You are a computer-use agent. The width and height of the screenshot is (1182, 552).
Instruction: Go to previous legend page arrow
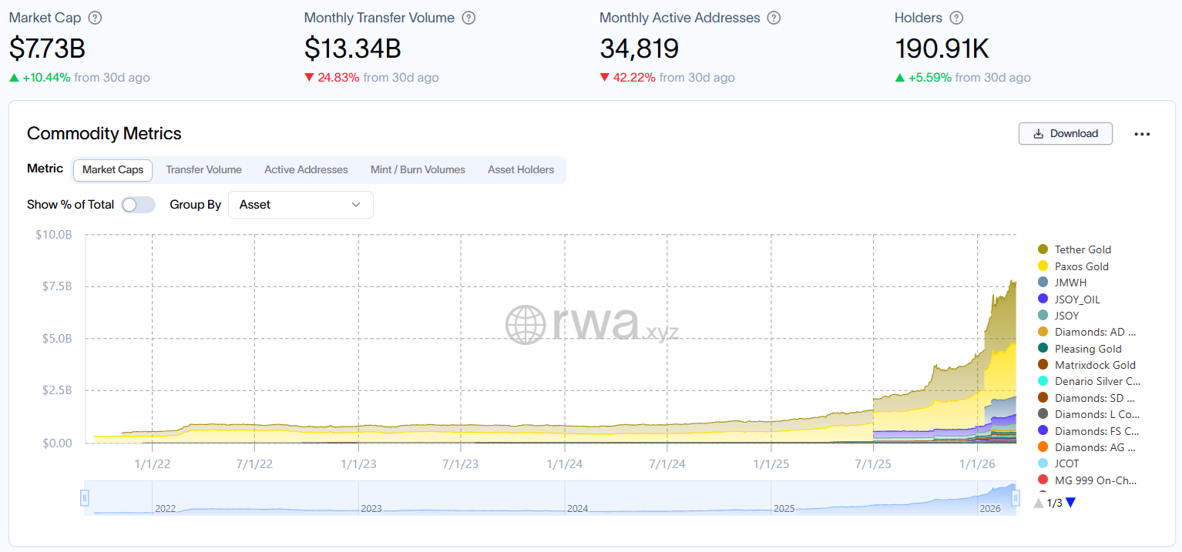pyautogui.click(x=1039, y=503)
